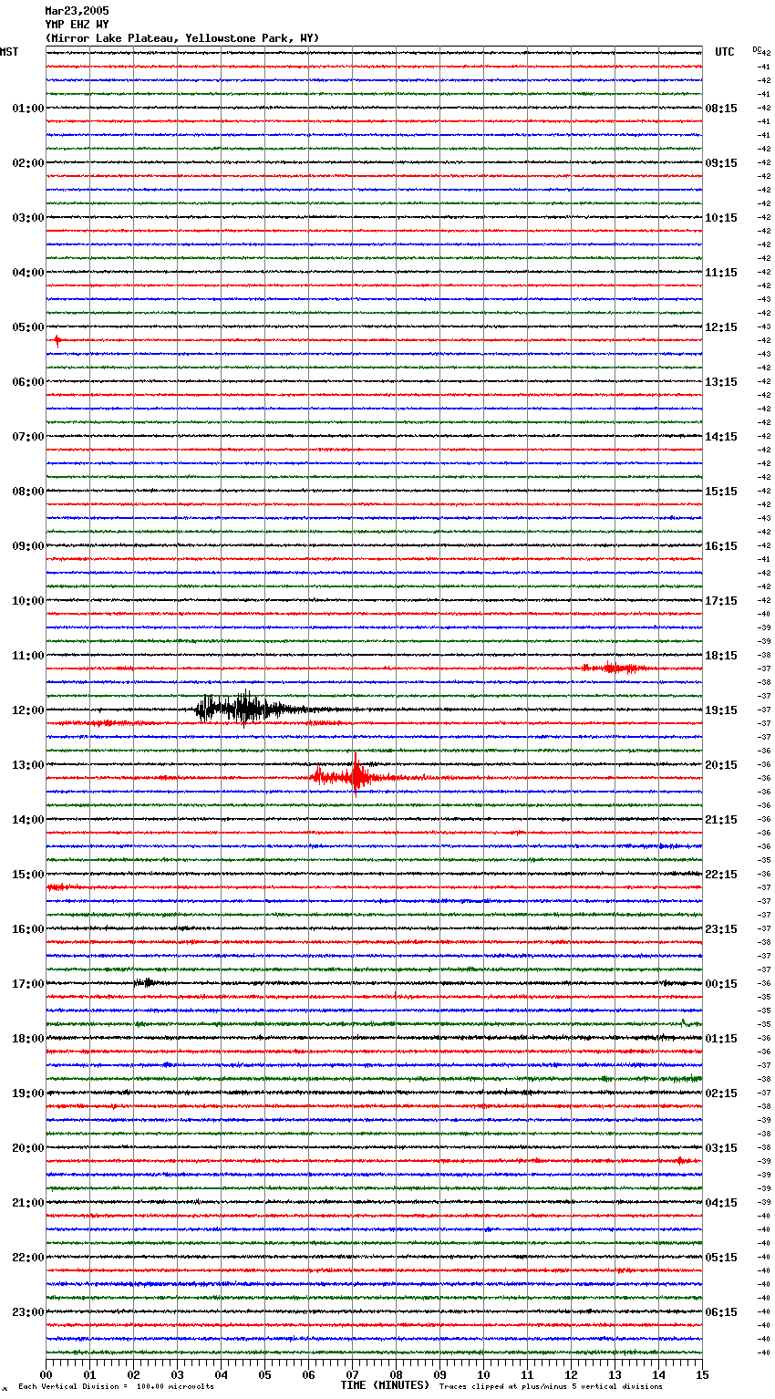
Task: Click the 23:15 UTC time label
Action: coord(721,929)
